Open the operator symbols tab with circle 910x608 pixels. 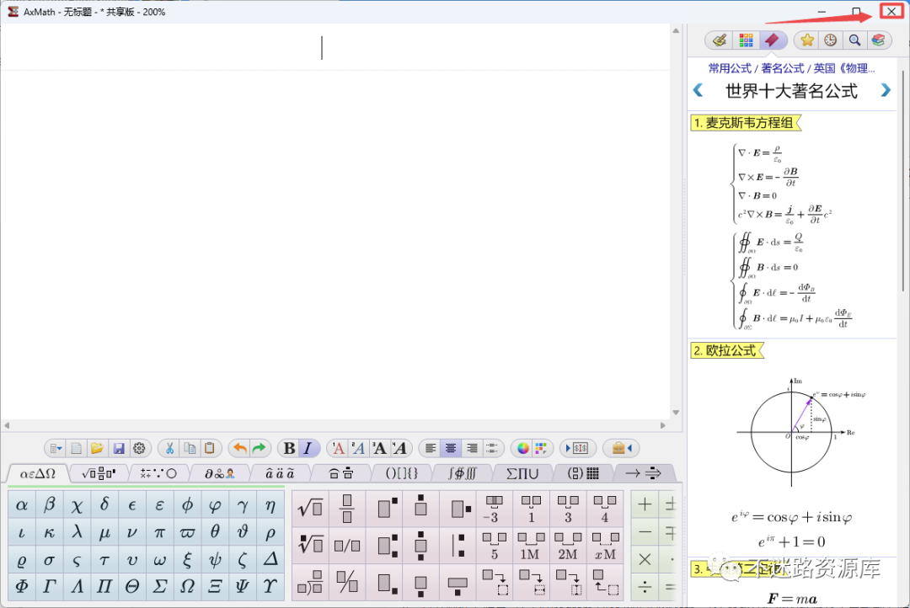[x=158, y=473]
